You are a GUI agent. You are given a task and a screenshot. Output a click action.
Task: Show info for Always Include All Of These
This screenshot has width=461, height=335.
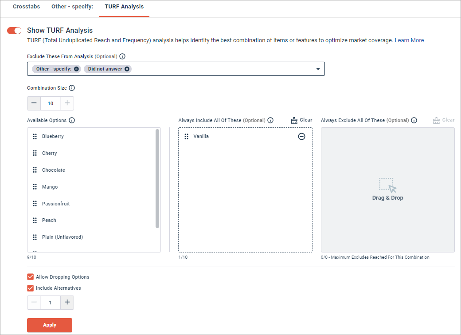point(270,120)
